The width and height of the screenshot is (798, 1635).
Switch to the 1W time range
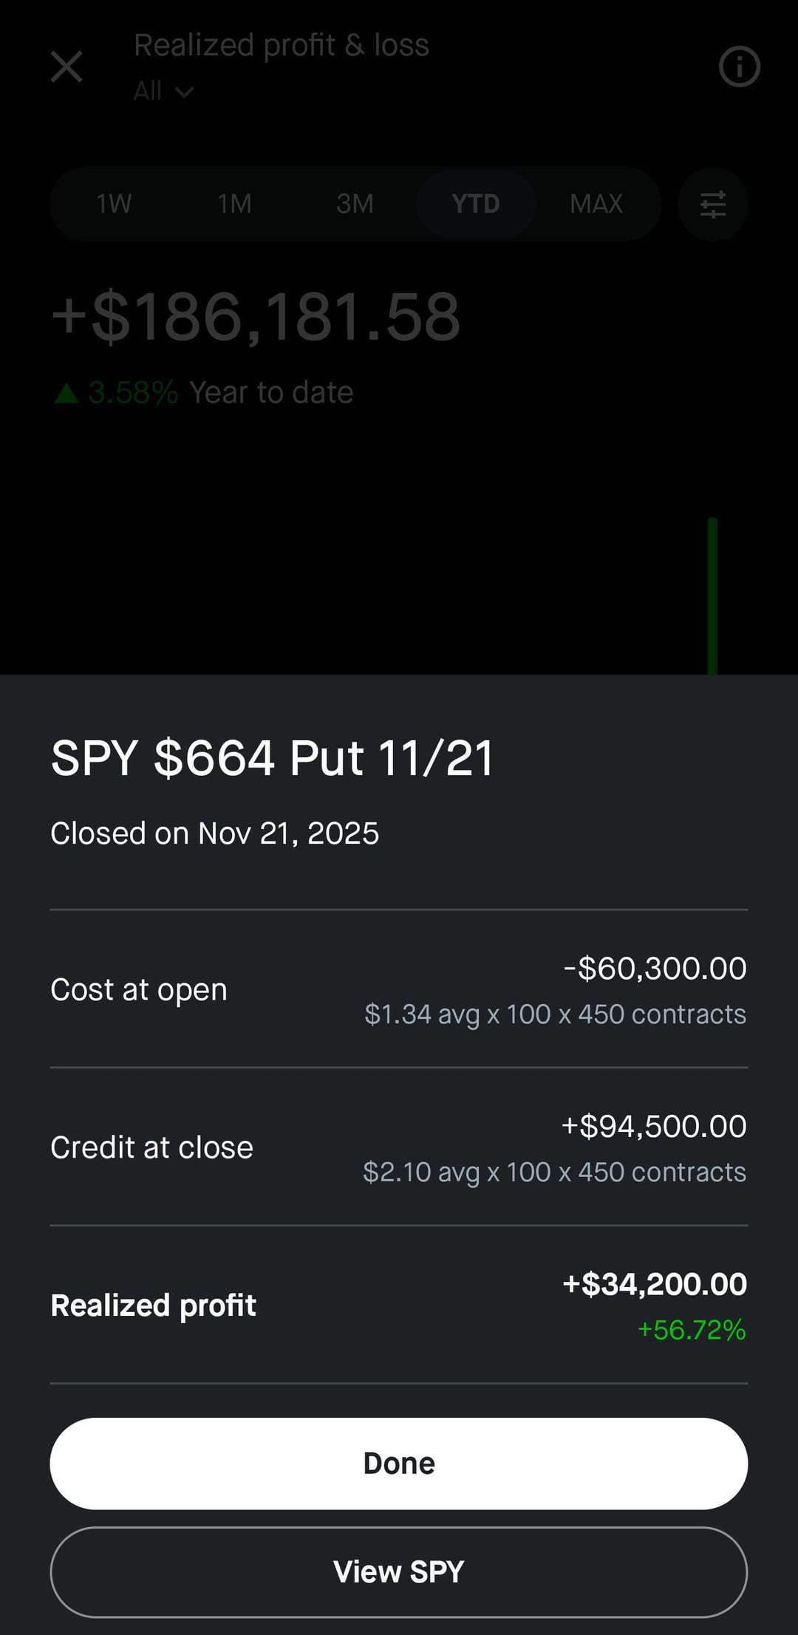pos(114,204)
